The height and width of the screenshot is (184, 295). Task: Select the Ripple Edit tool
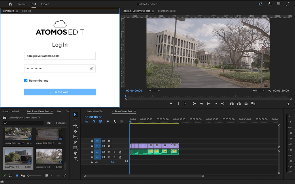click(75, 125)
